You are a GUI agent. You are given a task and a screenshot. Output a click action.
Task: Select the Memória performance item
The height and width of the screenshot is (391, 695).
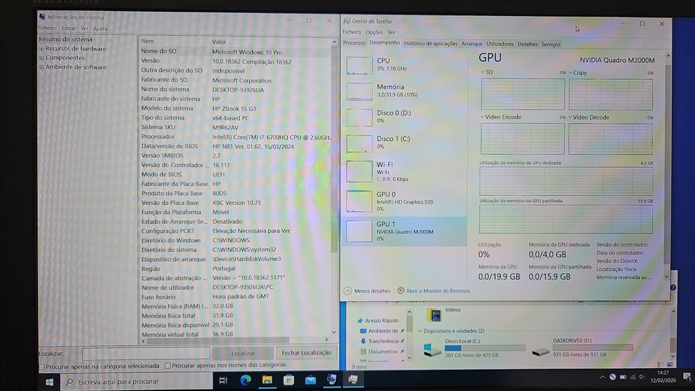(404, 90)
